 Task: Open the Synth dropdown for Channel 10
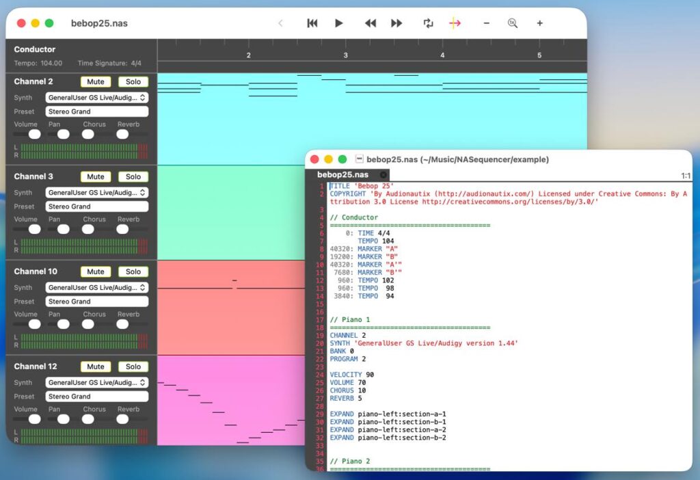click(x=97, y=288)
